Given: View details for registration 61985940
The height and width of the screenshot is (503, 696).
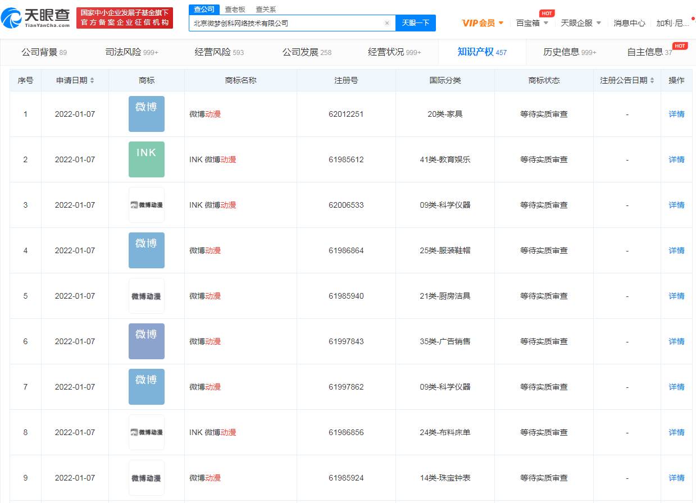Looking at the screenshot, I should point(676,296).
